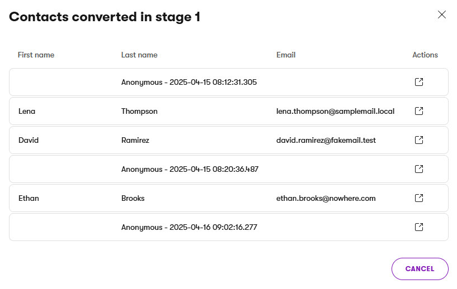Open contact link for Ethan Brooks

[x=418, y=198]
